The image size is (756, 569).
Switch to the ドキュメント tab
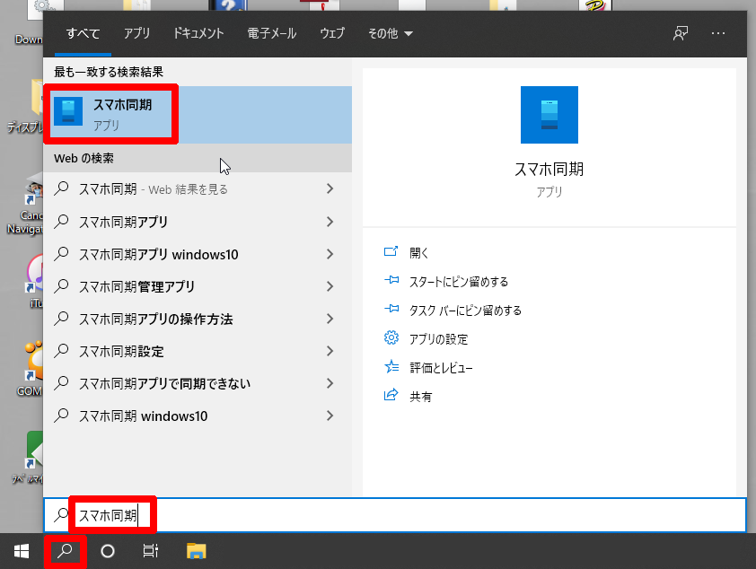(x=198, y=33)
